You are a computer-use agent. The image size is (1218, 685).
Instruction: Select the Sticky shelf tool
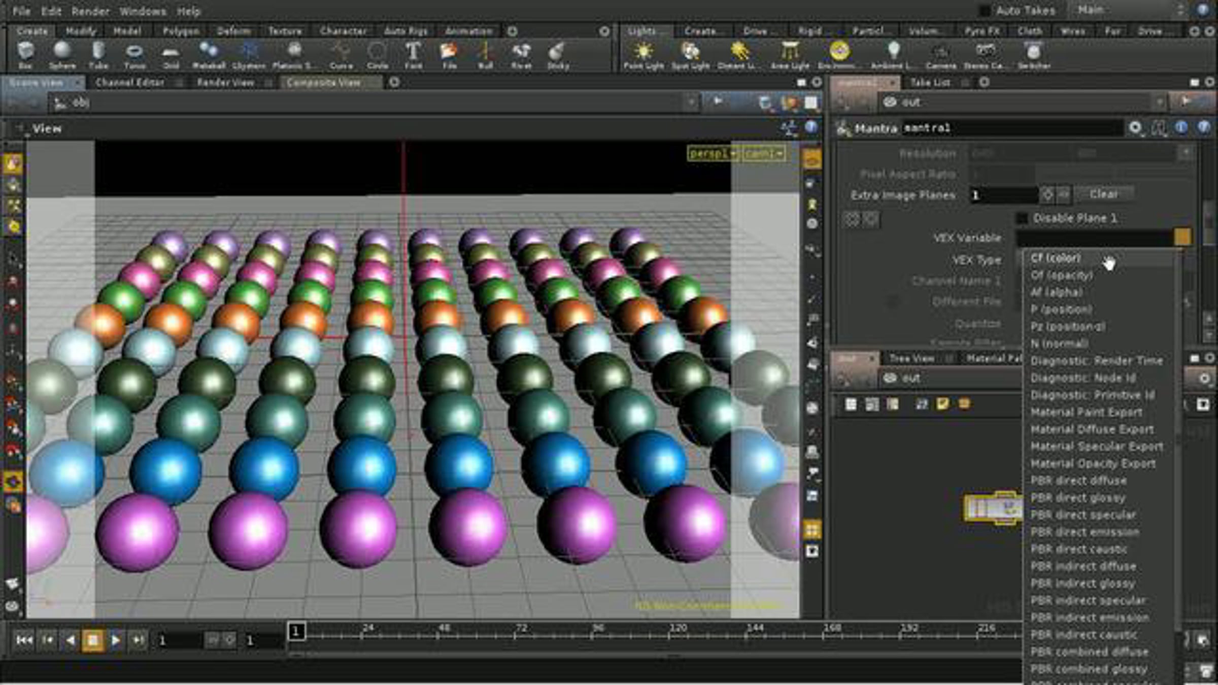coord(558,55)
